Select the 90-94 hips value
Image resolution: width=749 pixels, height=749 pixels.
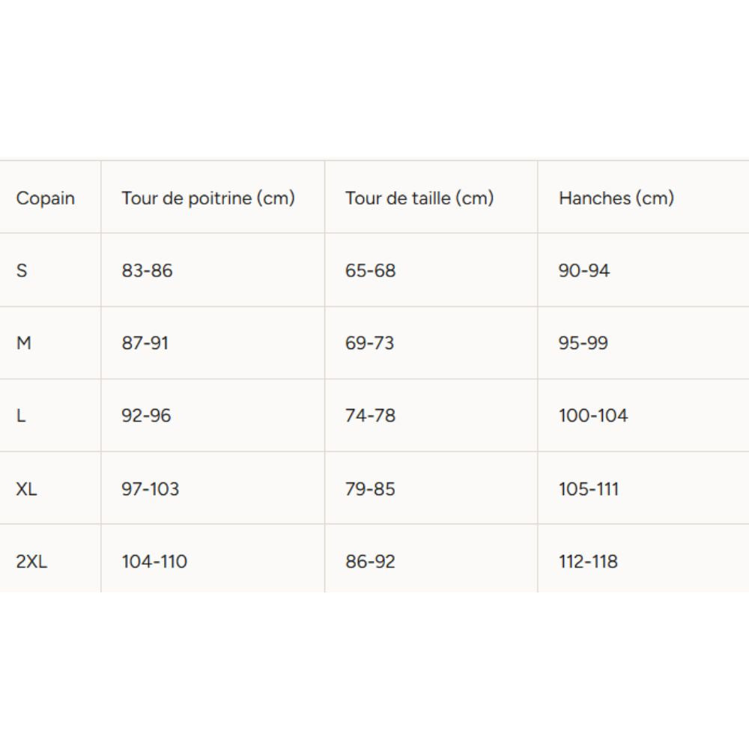(584, 270)
